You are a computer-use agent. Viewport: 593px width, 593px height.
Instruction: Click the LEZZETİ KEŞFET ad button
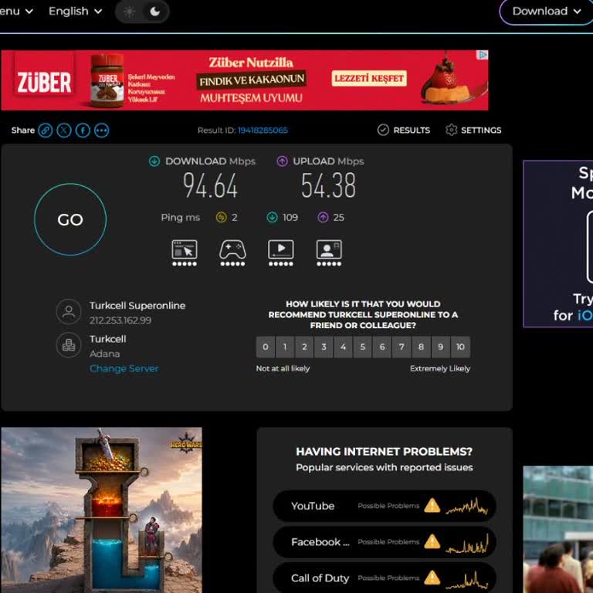(x=369, y=78)
